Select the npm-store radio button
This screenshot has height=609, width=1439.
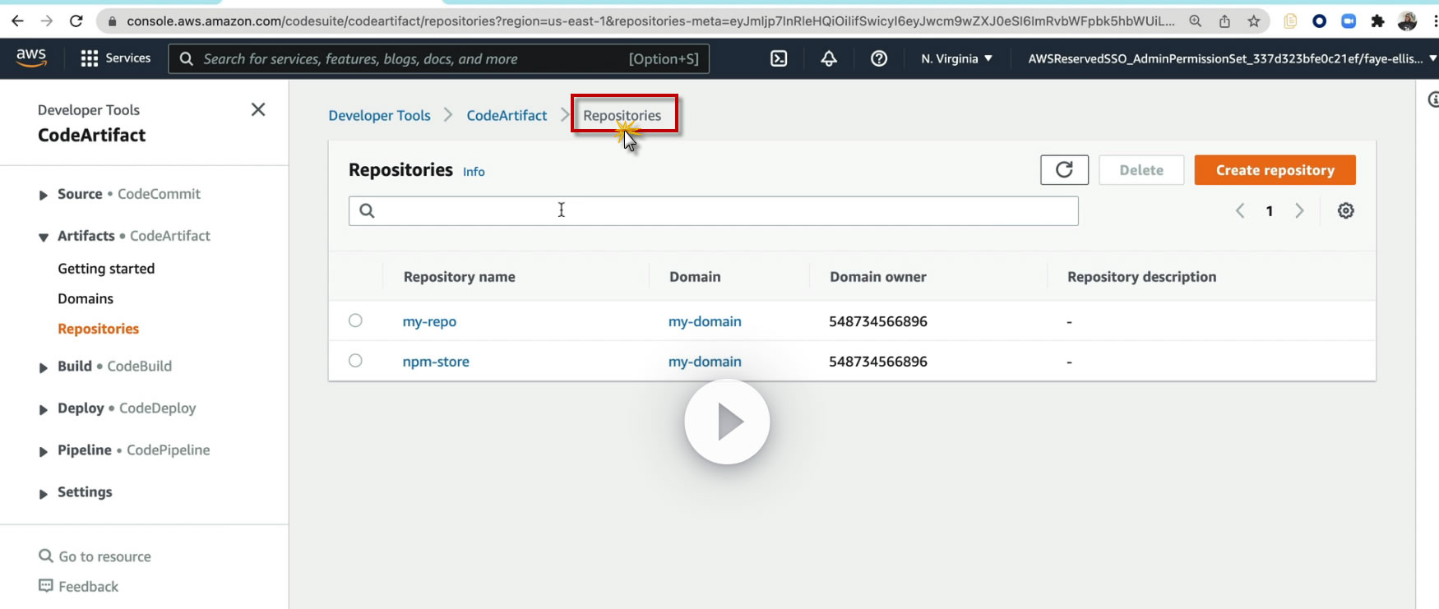click(355, 360)
